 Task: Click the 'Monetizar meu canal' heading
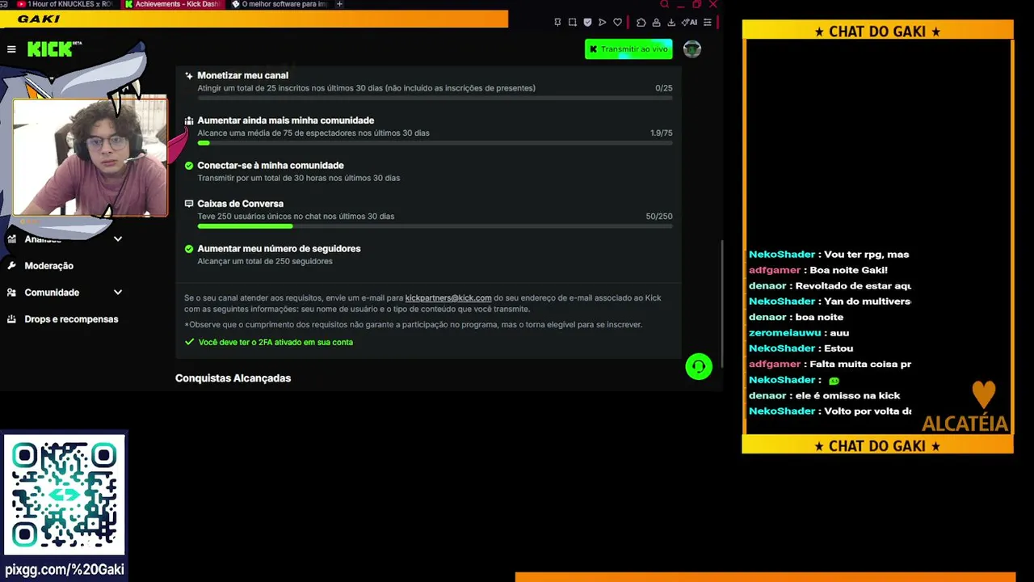point(242,76)
